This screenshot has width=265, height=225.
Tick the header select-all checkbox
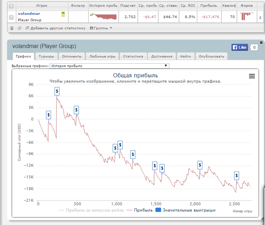tap(11, 6)
